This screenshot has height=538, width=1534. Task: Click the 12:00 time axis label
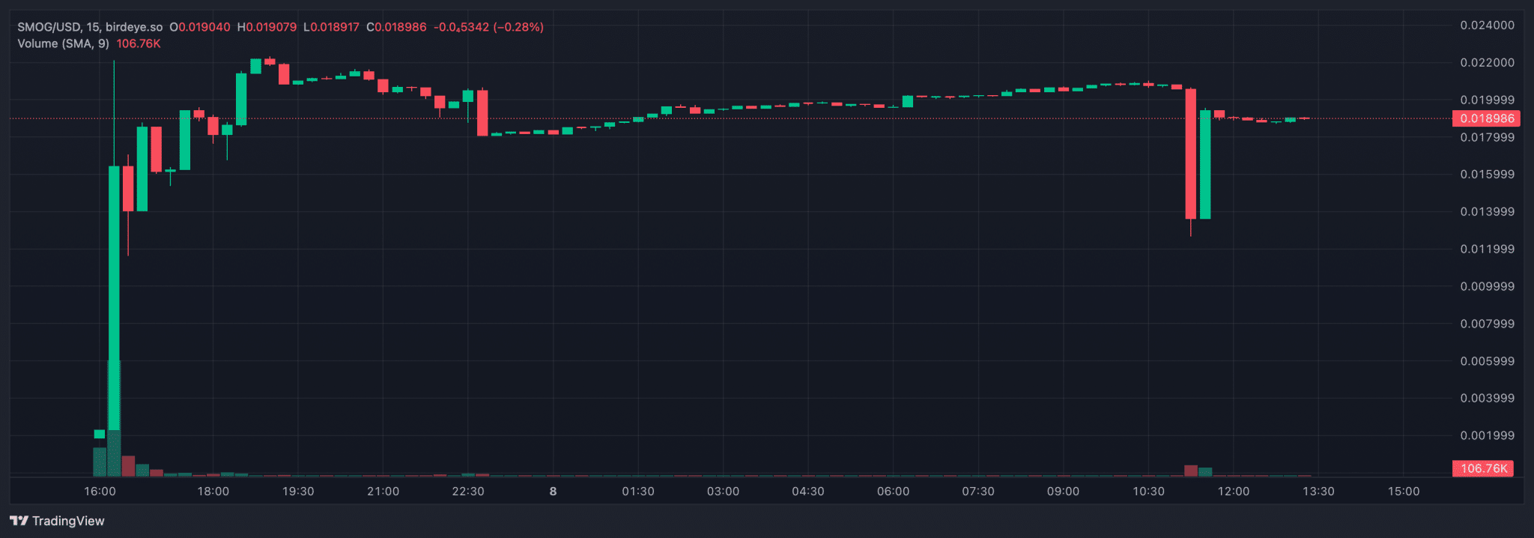point(1234,492)
